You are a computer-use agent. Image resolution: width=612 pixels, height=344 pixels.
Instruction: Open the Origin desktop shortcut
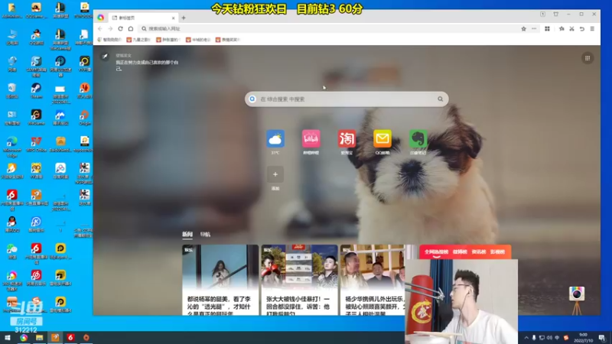(x=84, y=118)
